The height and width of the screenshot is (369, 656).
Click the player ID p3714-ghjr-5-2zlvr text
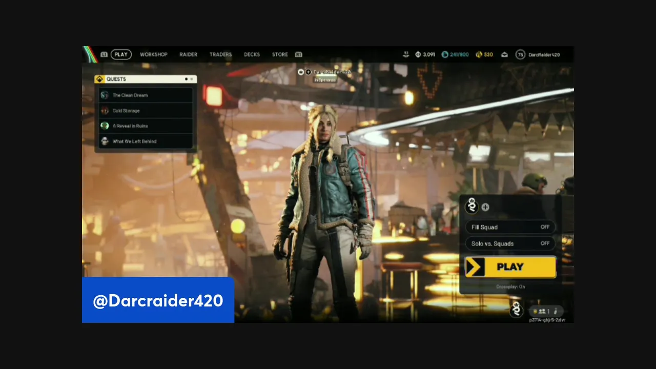point(547,320)
